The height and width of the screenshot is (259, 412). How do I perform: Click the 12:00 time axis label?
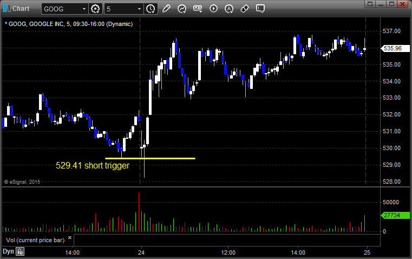click(228, 252)
